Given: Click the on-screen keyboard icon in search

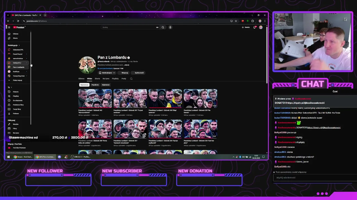Looking at the screenshot, I should 157,27.
